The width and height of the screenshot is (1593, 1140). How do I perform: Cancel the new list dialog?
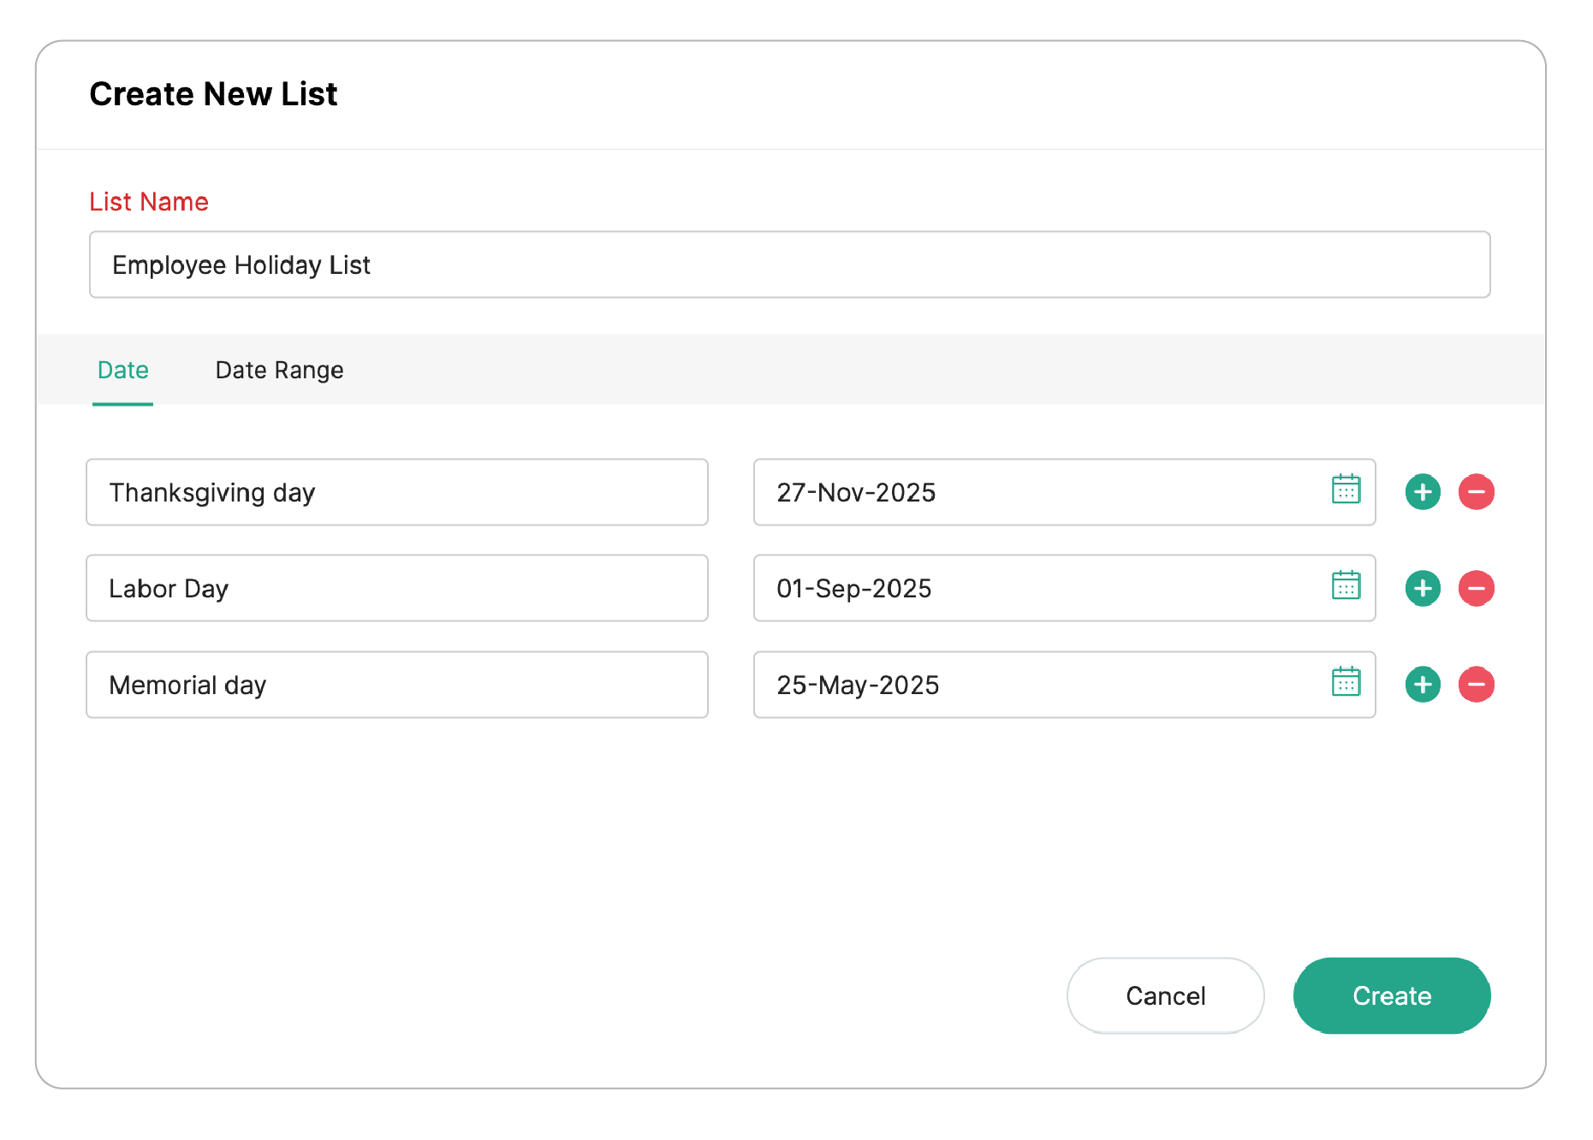tap(1165, 995)
